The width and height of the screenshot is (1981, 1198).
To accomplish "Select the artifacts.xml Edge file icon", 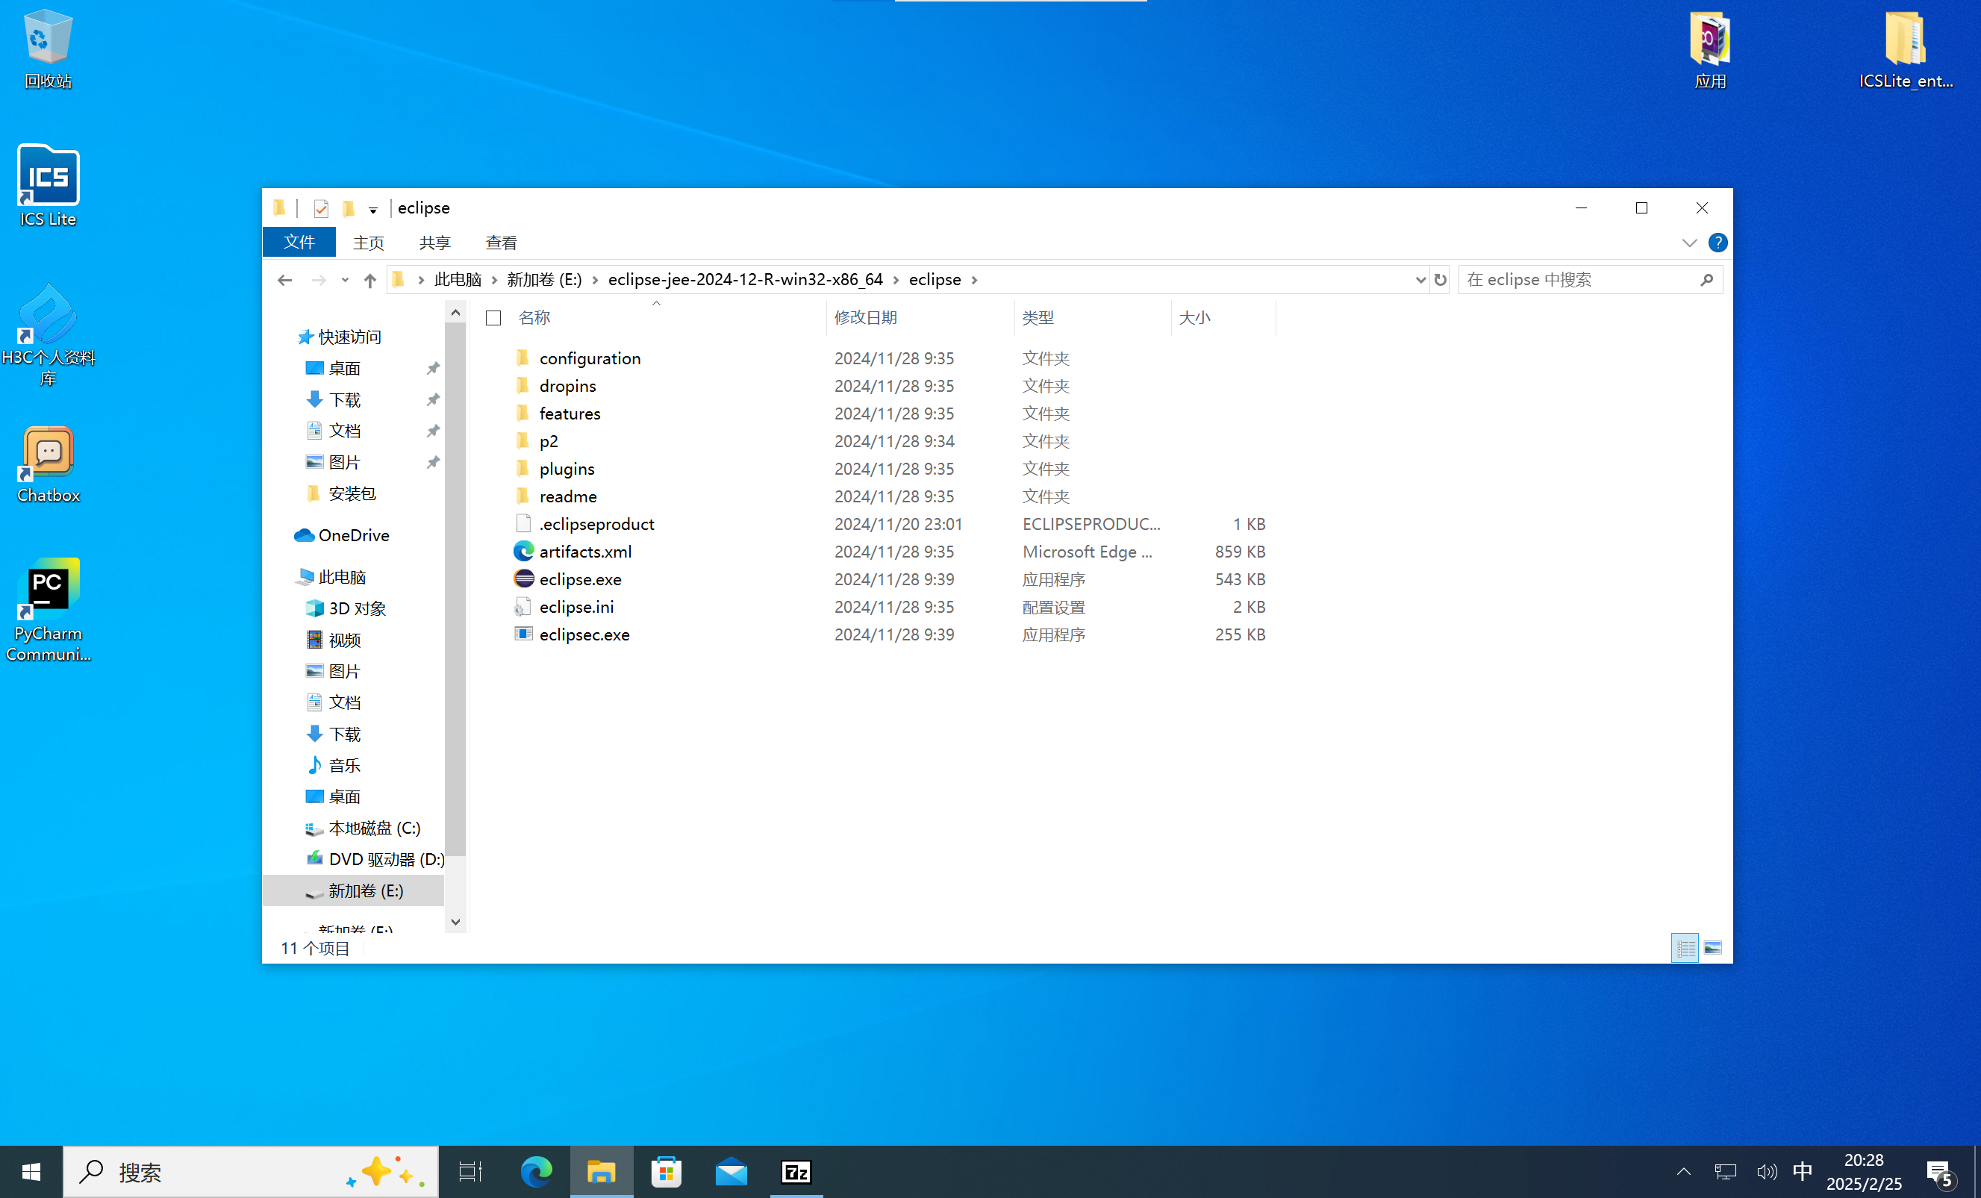I will (523, 552).
